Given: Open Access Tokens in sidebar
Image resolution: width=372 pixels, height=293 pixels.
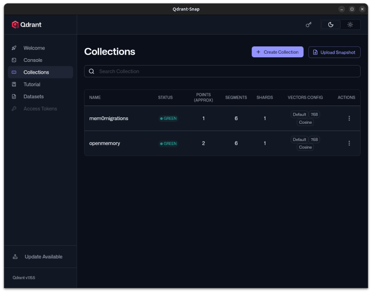Looking at the screenshot, I should point(40,109).
